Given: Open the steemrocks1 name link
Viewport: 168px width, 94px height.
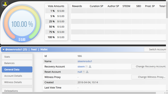Looking at the screenshot, I should point(85,61).
